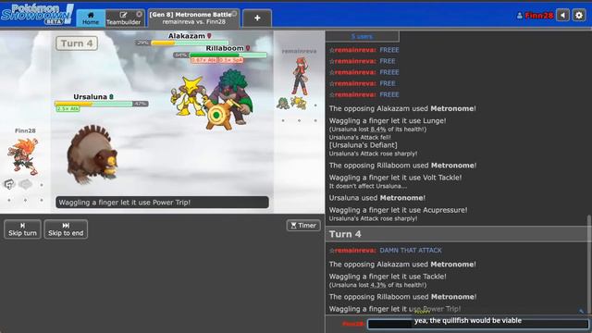Image resolution: width=592 pixels, height=333 pixels.
Task: Click the Ursaluna name label
Action: pyautogui.click(x=90, y=96)
